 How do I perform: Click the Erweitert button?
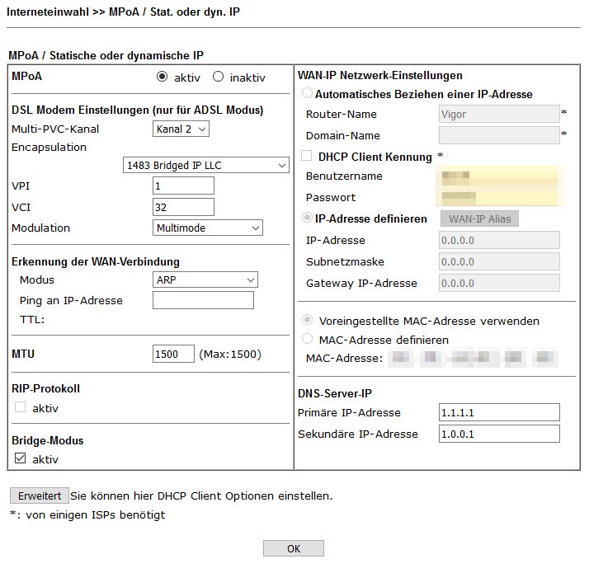pyautogui.click(x=39, y=496)
